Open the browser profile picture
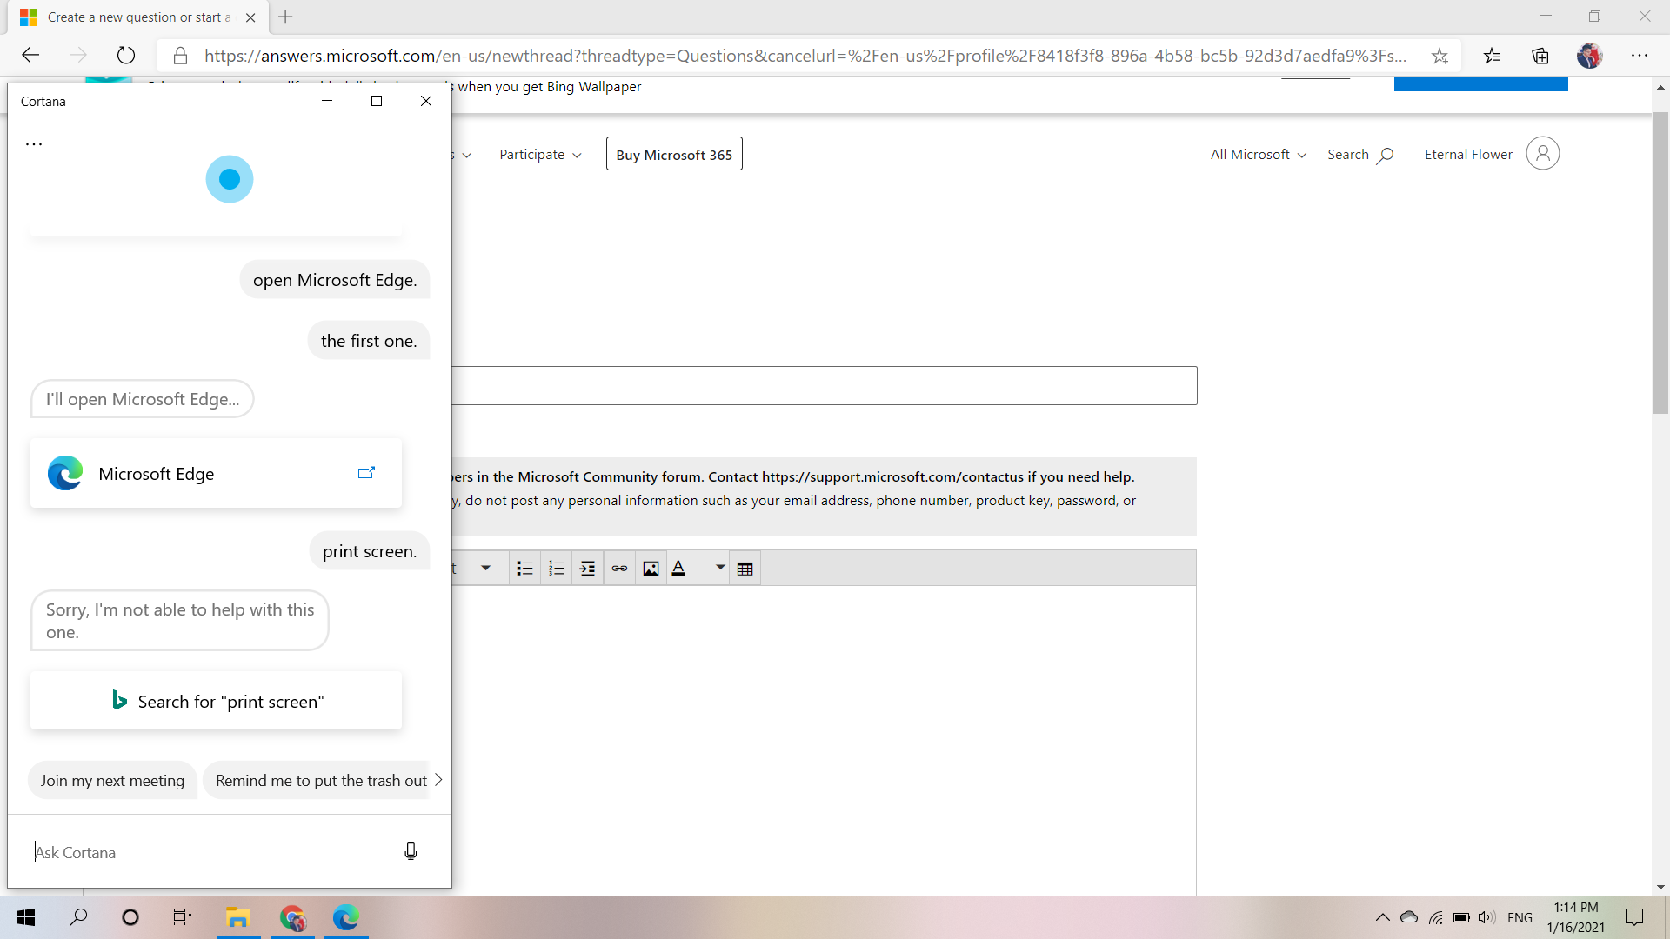This screenshot has height=939, width=1670. pos(1590,56)
